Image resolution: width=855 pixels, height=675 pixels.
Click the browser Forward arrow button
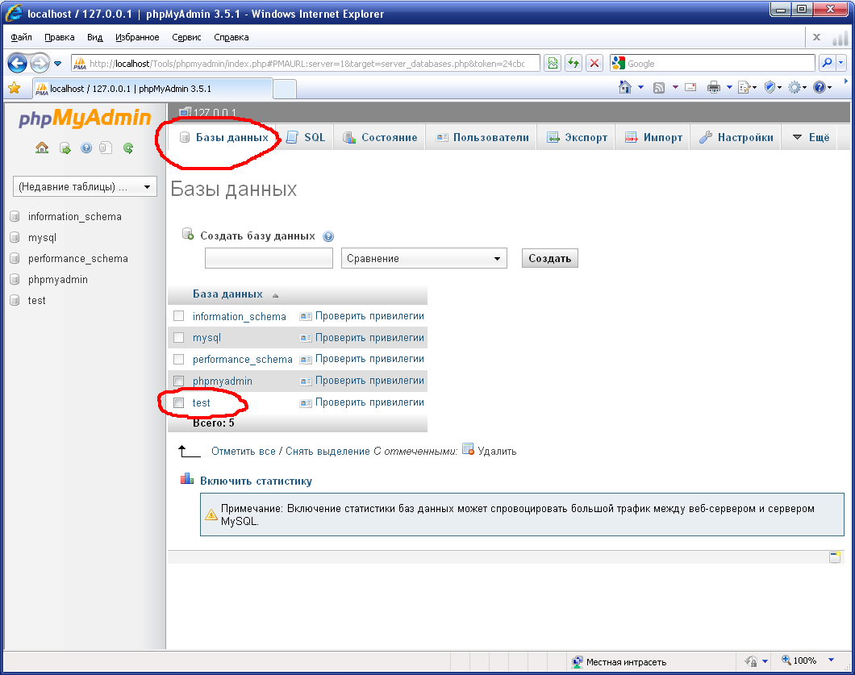40,63
